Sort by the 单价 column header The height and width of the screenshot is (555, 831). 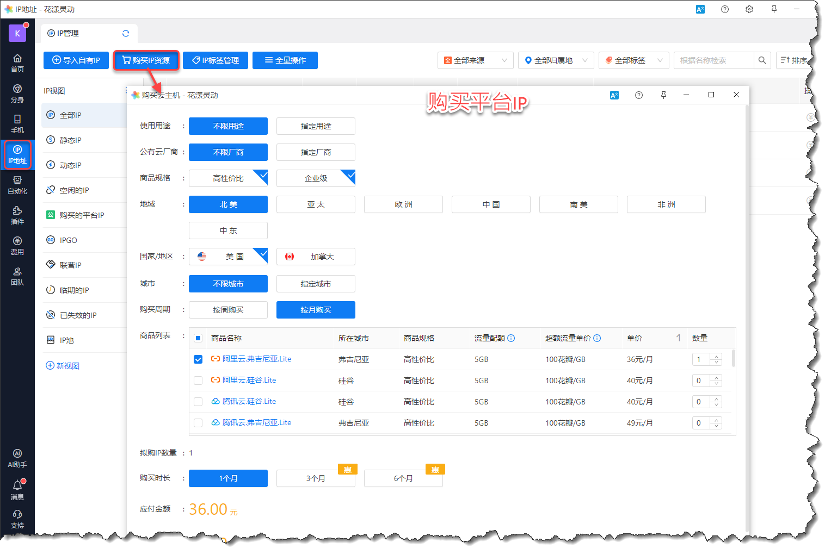(653, 338)
